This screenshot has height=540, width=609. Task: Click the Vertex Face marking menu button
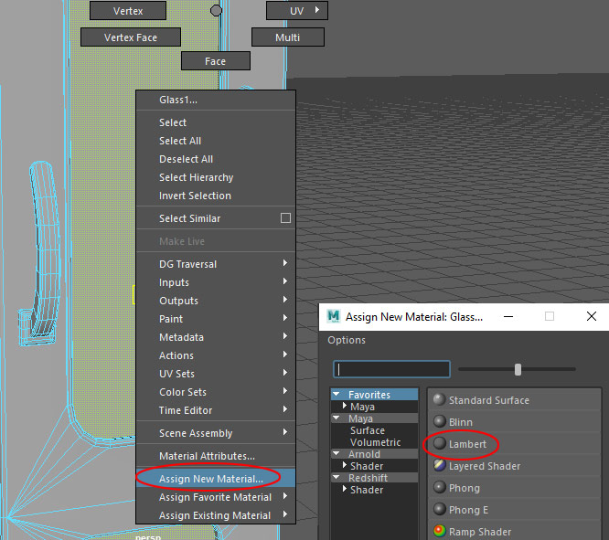point(131,37)
